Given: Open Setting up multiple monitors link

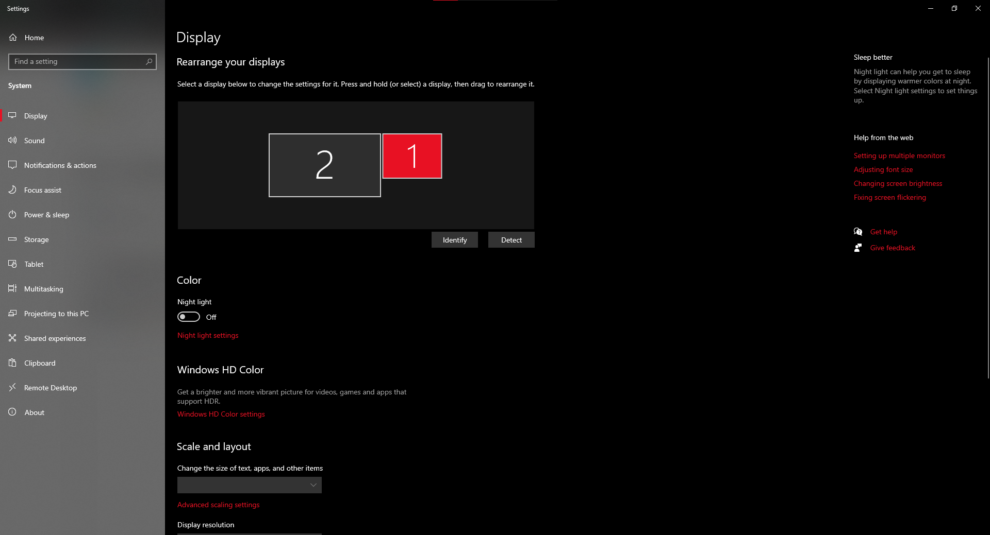Looking at the screenshot, I should point(899,156).
